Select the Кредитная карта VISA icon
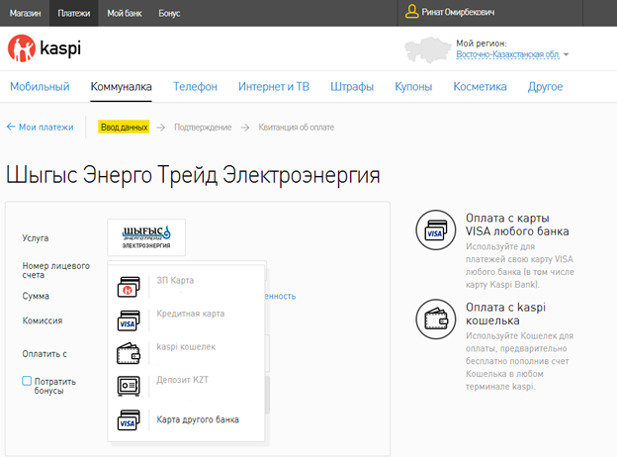 pyautogui.click(x=129, y=320)
